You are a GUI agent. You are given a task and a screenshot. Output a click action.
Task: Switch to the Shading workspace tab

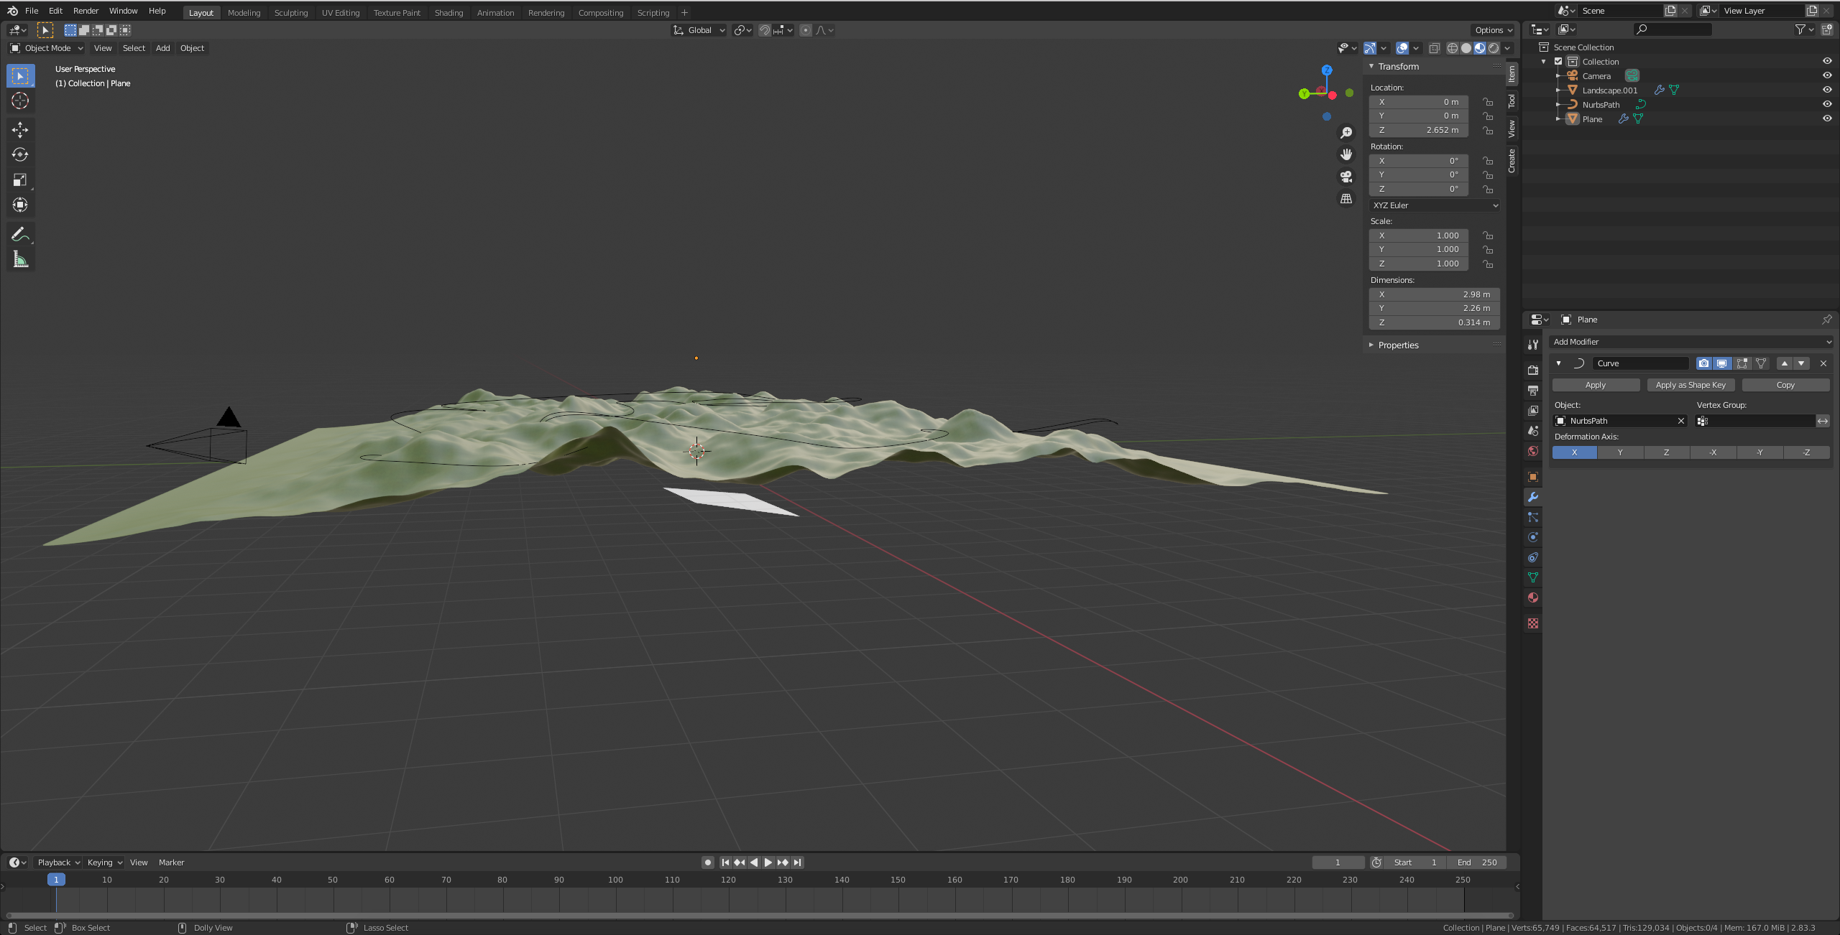[x=448, y=13]
